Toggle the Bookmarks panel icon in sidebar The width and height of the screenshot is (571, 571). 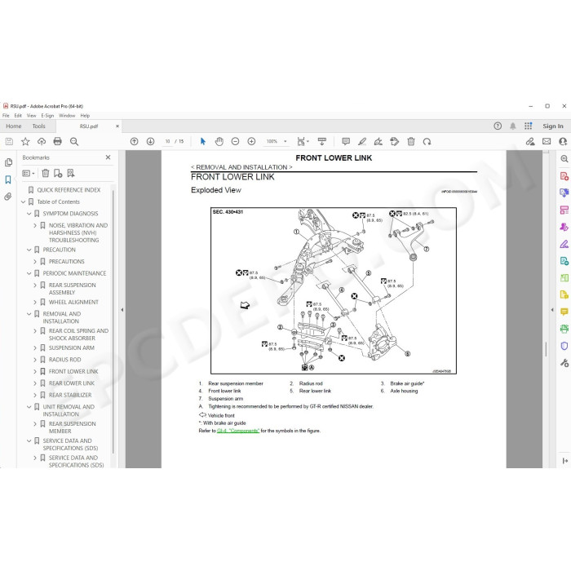click(8, 179)
